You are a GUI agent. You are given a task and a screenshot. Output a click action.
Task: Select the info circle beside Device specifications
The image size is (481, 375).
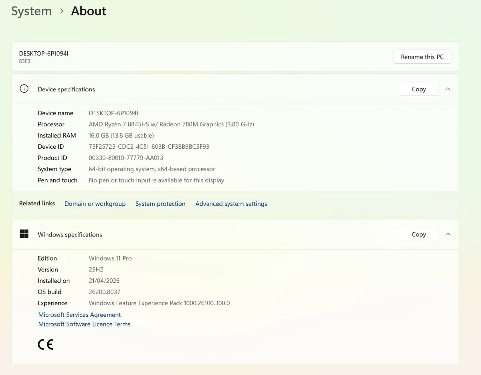[x=24, y=89]
